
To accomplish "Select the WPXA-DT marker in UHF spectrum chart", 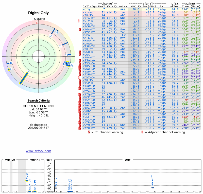I will click(x=153, y=188).
